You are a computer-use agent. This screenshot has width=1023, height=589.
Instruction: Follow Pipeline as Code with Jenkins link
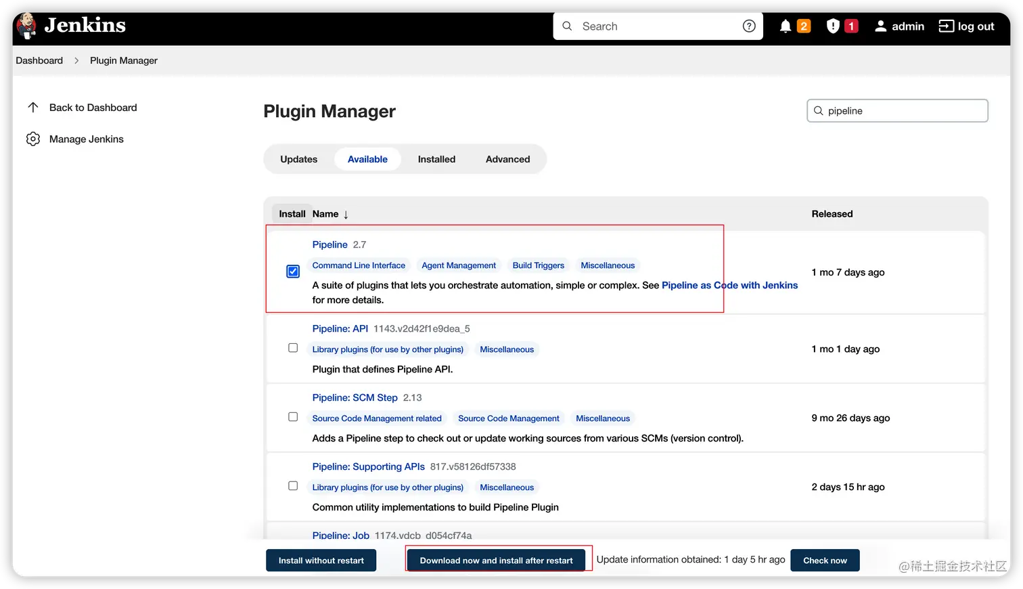point(730,285)
